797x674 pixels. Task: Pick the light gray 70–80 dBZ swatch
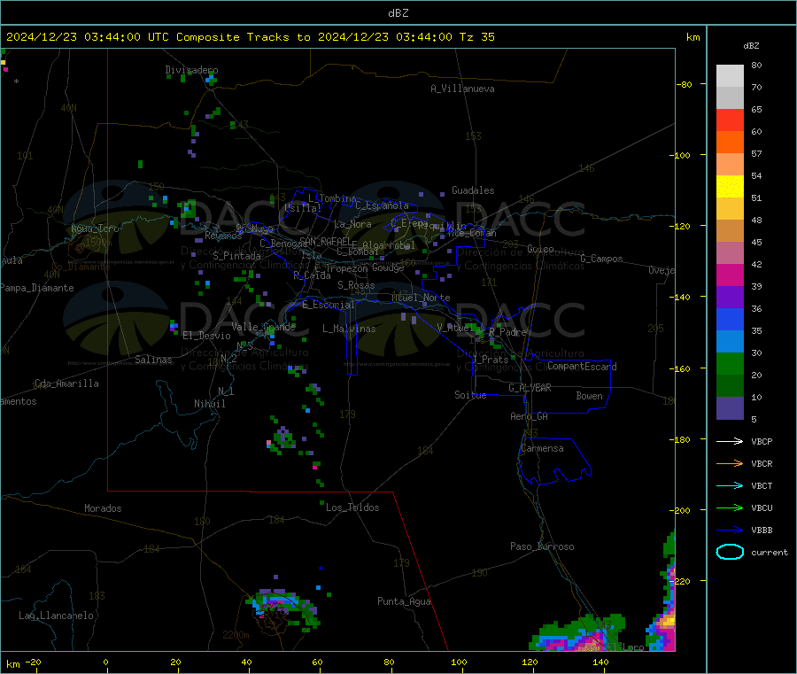point(730,76)
